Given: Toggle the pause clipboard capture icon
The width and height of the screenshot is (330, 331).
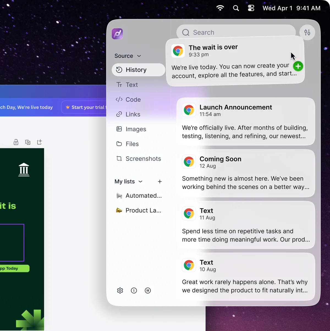Looking at the screenshot, I should pos(148,291).
